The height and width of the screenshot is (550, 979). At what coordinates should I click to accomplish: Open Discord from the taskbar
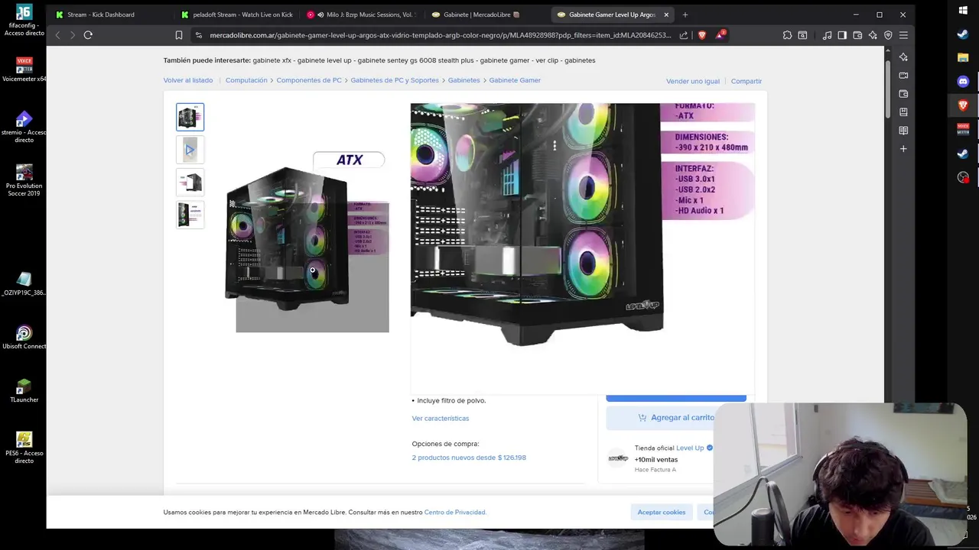coord(963,81)
